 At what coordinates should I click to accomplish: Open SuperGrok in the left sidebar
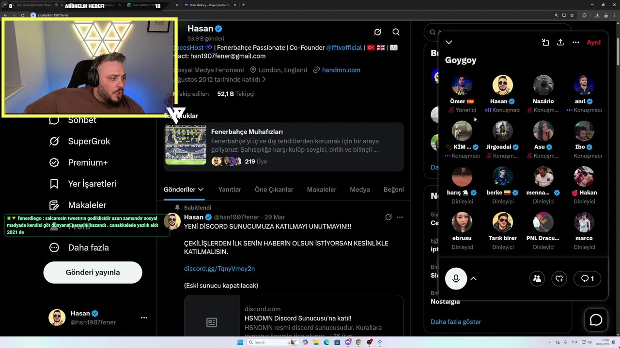click(80, 141)
